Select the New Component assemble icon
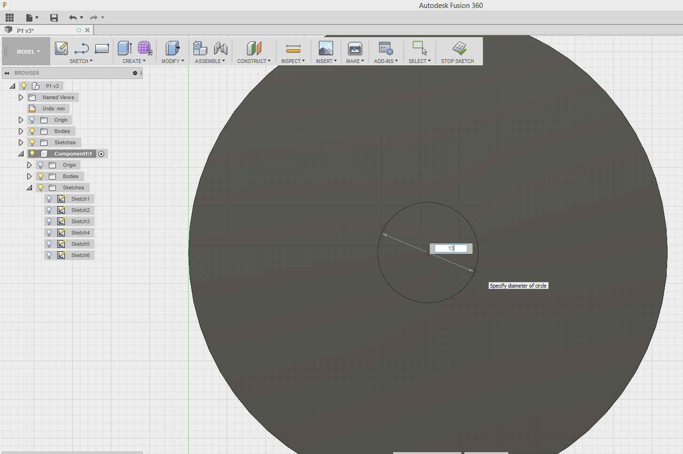This screenshot has width=683, height=454. (200, 48)
